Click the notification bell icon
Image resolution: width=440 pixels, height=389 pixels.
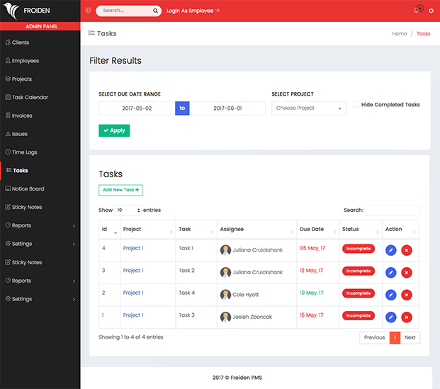point(417,11)
